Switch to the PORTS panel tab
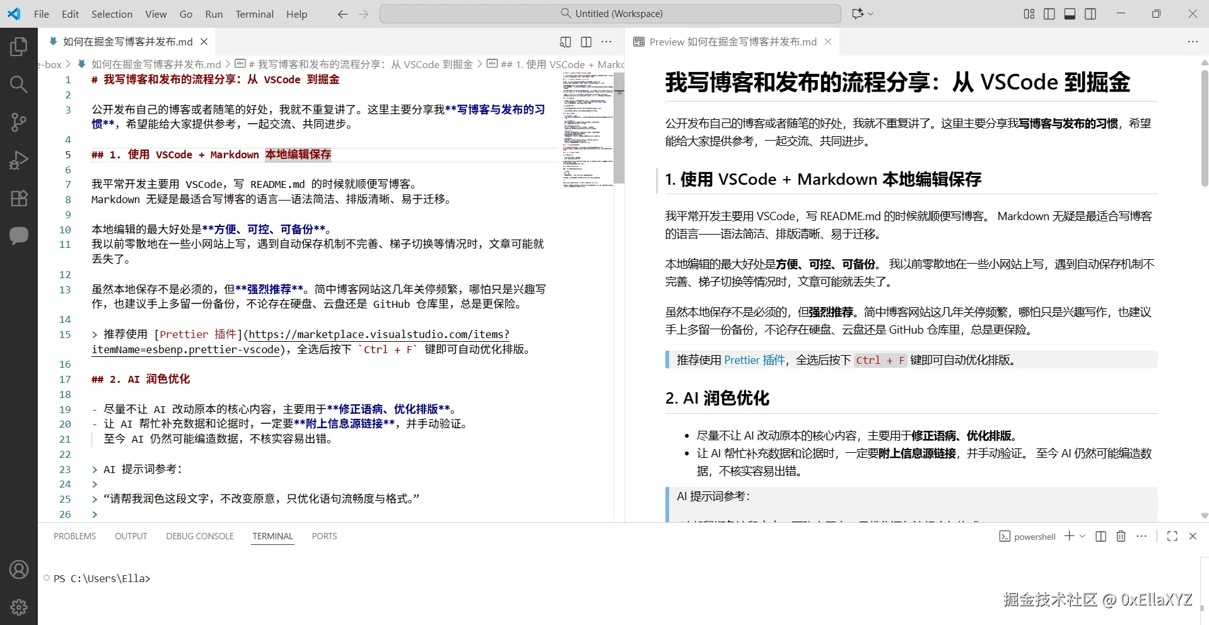The height and width of the screenshot is (625, 1209). click(x=325, y=536)
